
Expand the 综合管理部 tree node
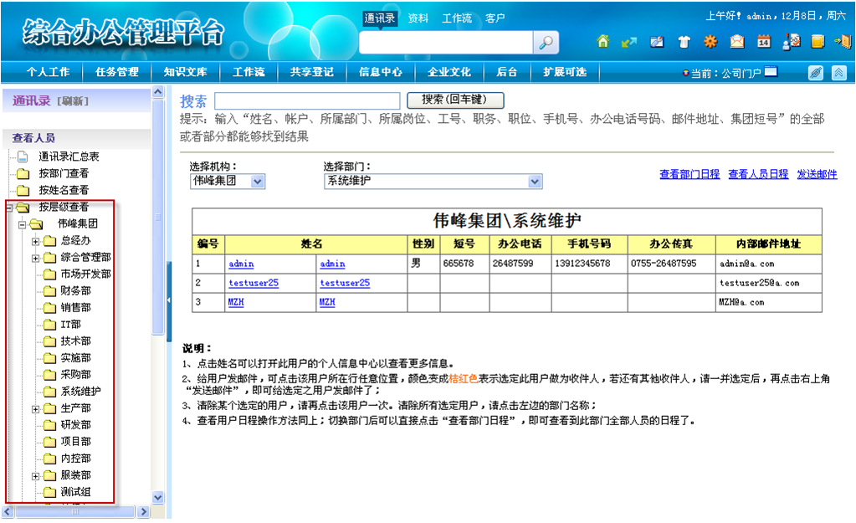coord(35,259)
